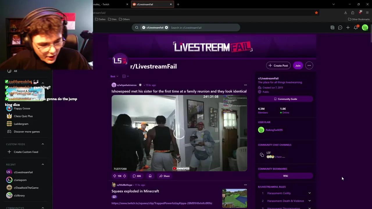Screen dimensions: 372x209
Task: Upvote the Ishowspeed post
Action: 115,176
